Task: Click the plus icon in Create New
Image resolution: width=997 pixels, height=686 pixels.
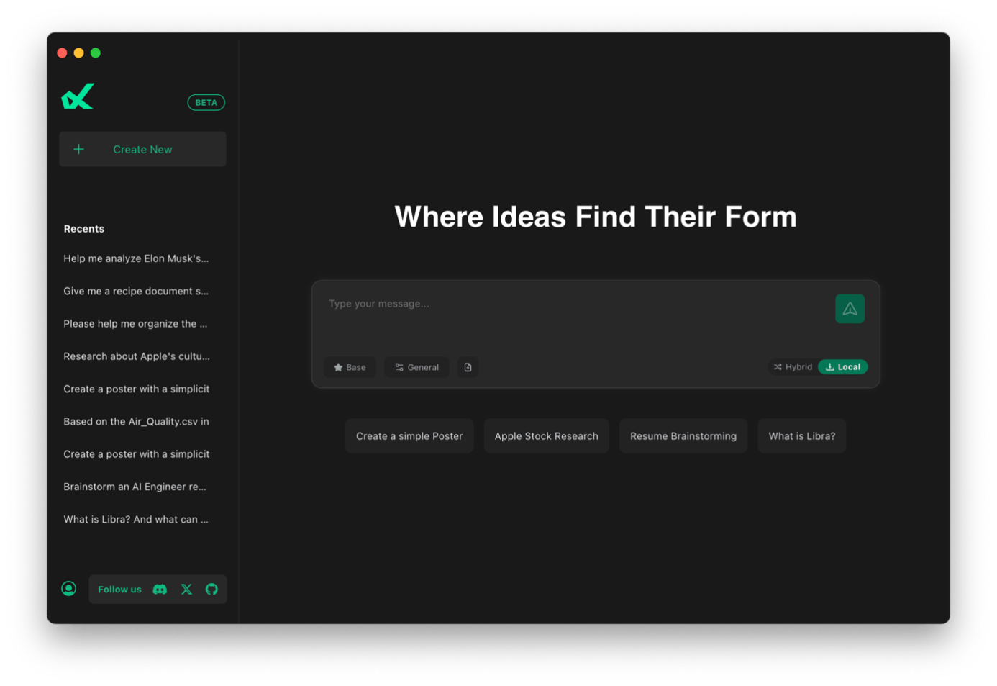Action: point(79,149)
